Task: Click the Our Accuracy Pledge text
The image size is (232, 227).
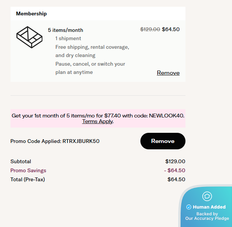Action: [x=207, y=218]
